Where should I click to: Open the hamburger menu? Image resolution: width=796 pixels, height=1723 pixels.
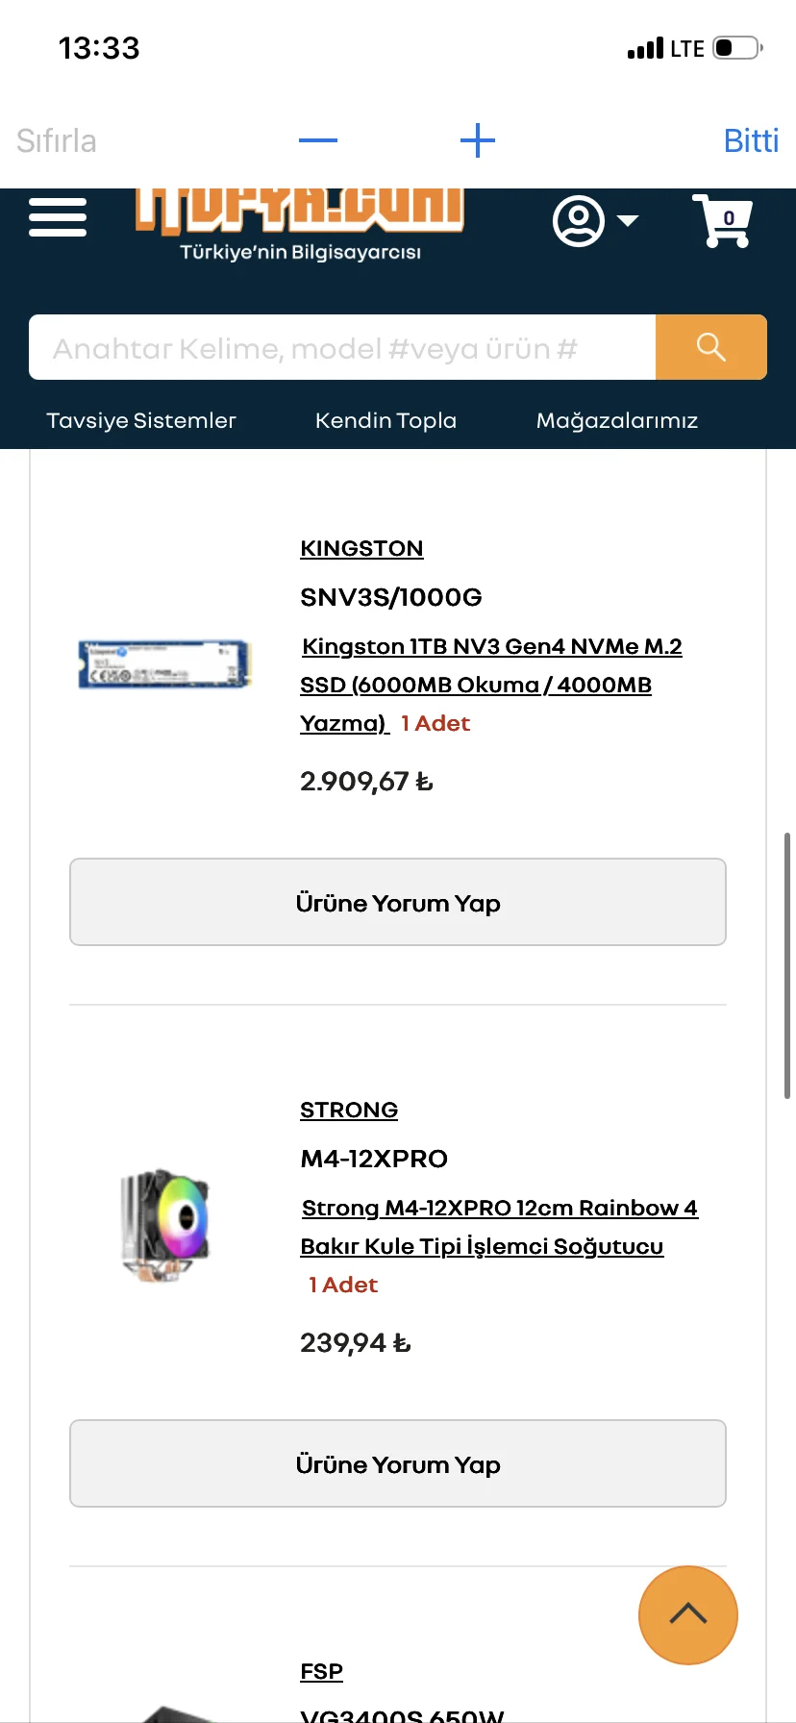point(58,217)
